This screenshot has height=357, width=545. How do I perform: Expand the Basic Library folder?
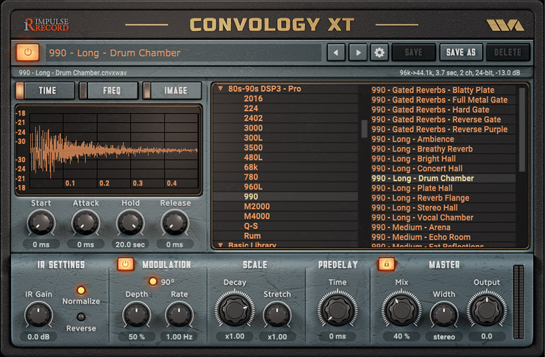(221, 245)
